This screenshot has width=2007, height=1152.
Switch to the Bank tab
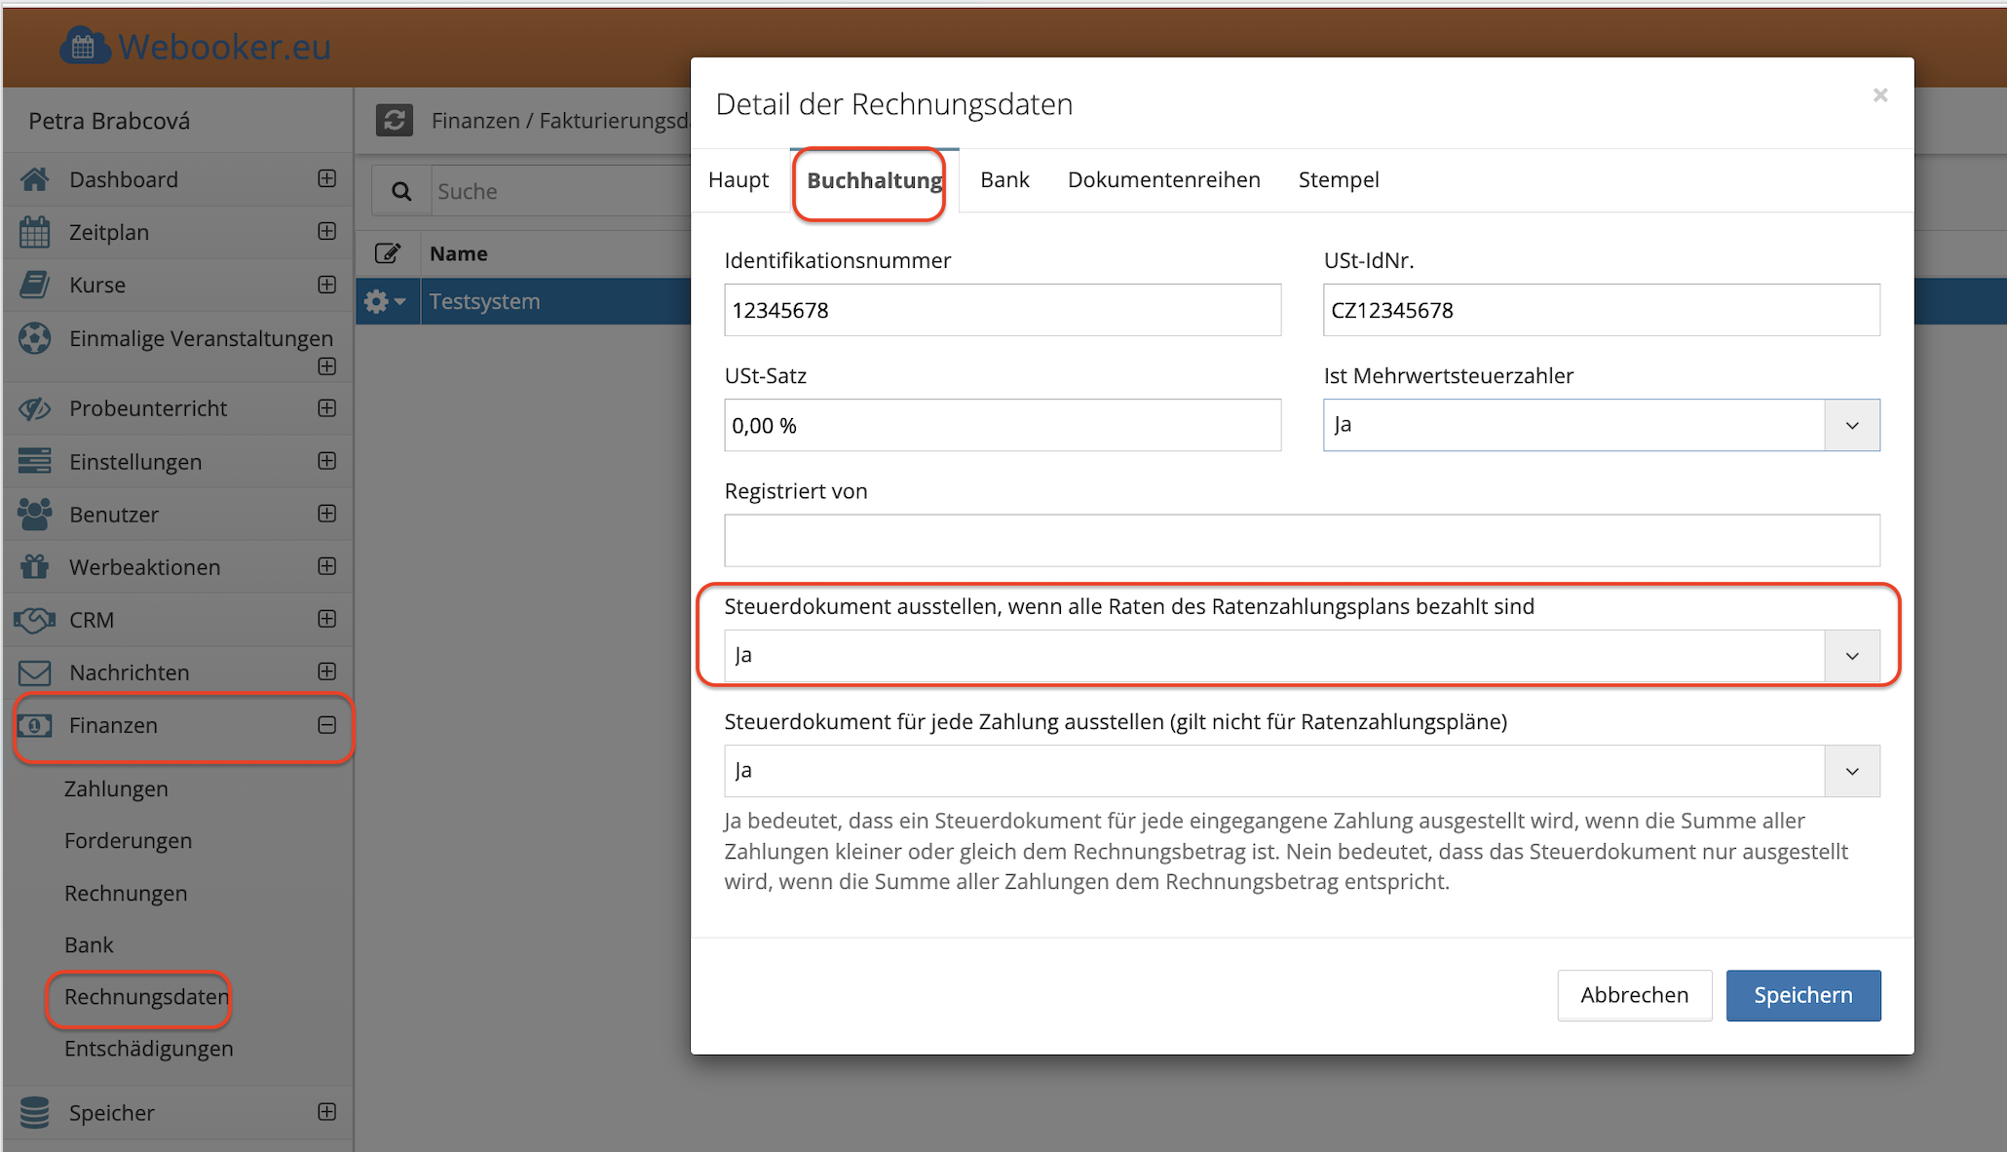pos(1004,180)
